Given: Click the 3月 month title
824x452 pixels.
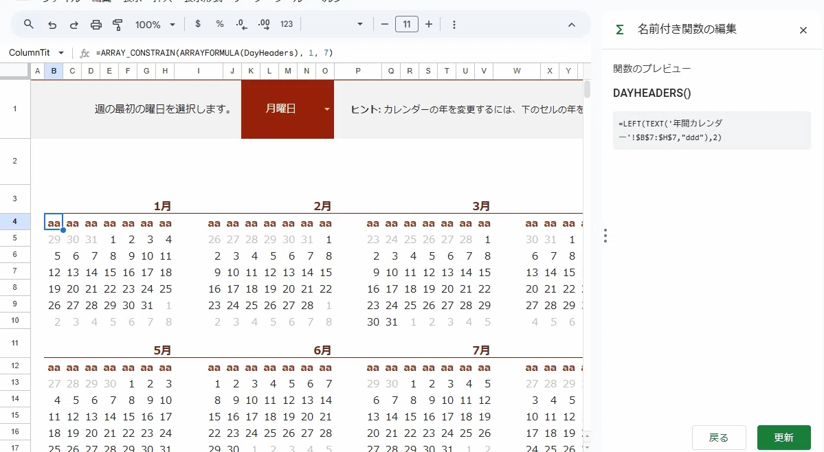Looking at the screenshot, I should [481, 206].
